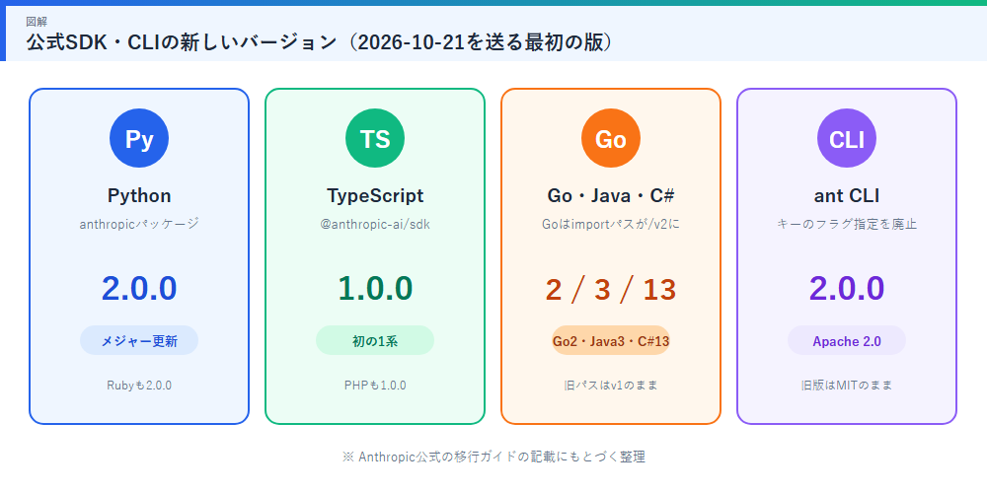Click the green 1.0.0 version number
The image size is (987, 493).
(x=375, y=289)
